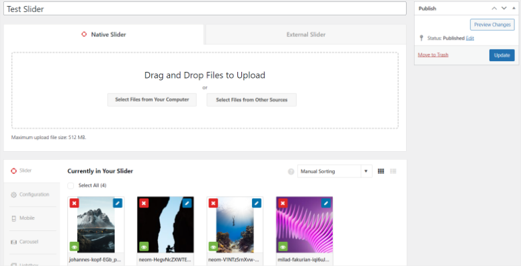Edit the Published status link
521x266 pixels.
pyautogui.click(x=470, y=38)
